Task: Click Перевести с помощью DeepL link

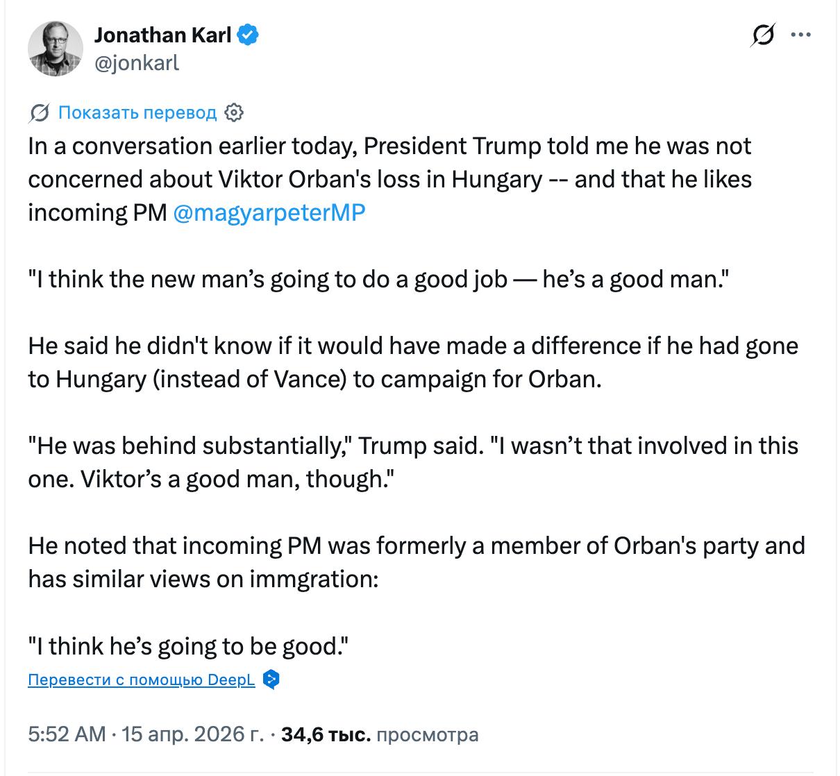Action: click(x=142, y=680)
